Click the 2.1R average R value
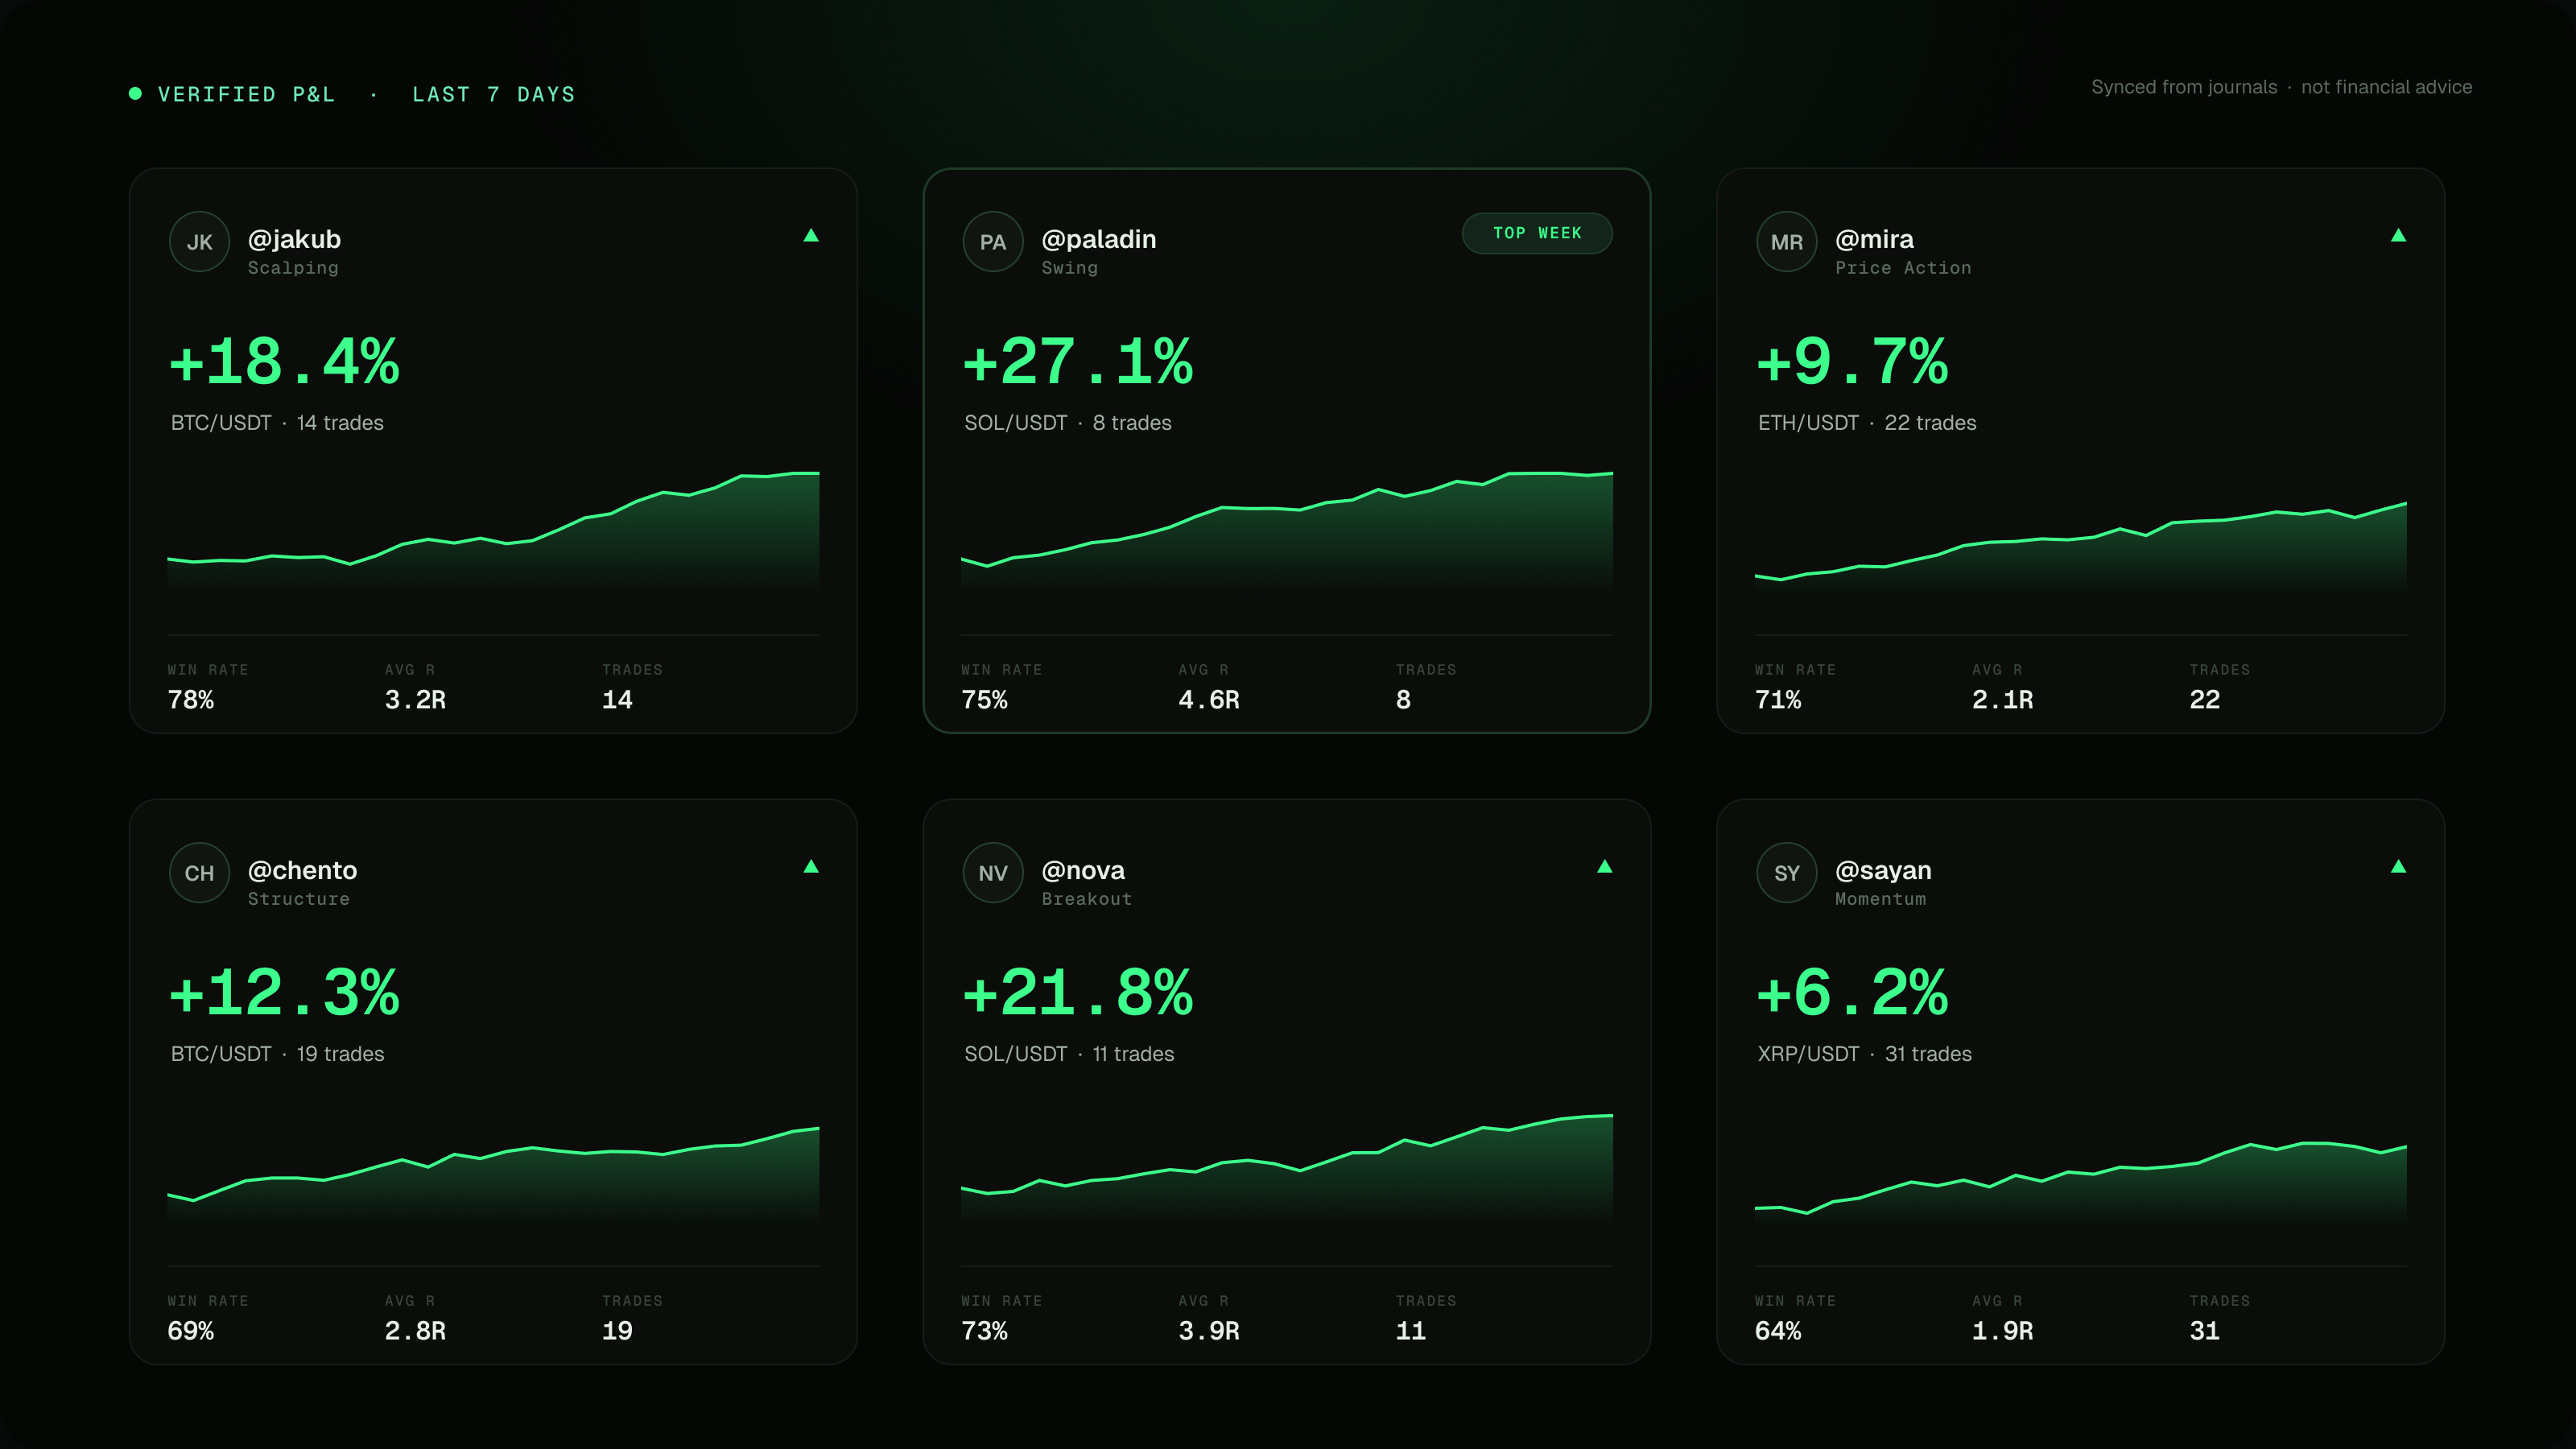2576x1449 pixels. pos(2003,700)
